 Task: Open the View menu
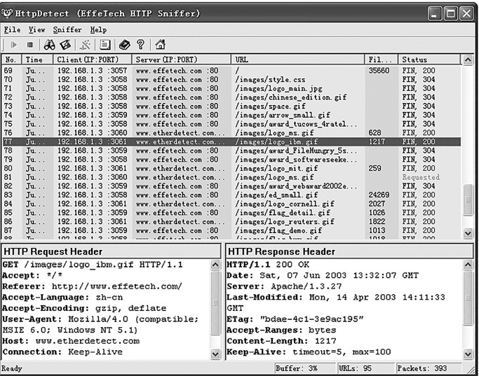37,29
